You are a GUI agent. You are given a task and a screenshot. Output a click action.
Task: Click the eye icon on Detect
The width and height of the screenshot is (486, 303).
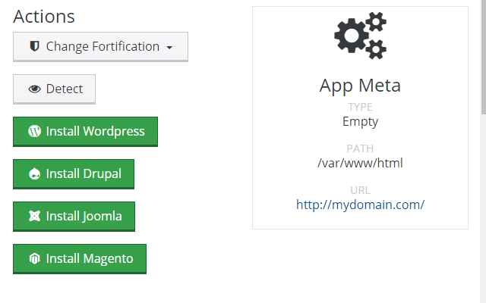click(34, 89)
